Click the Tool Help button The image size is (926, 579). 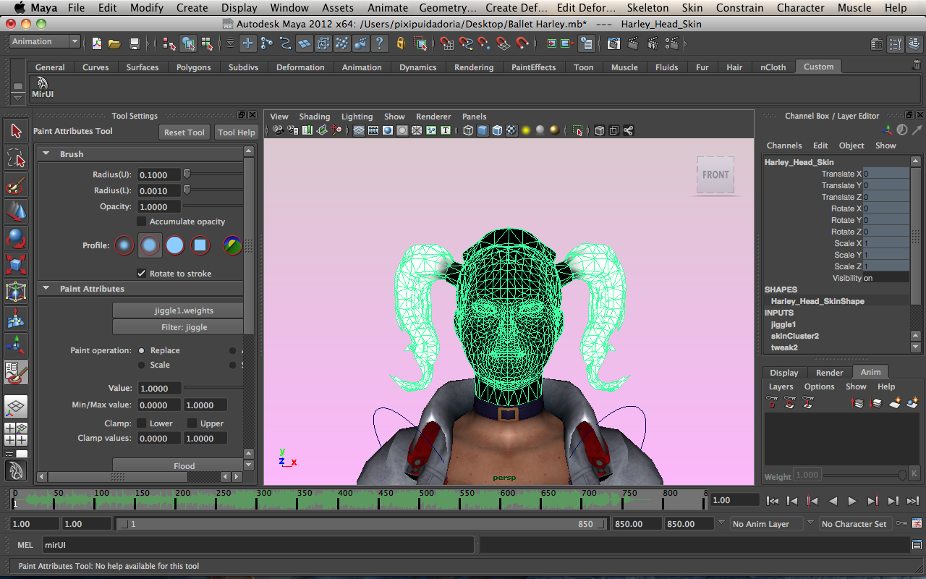tap(237, 132)
